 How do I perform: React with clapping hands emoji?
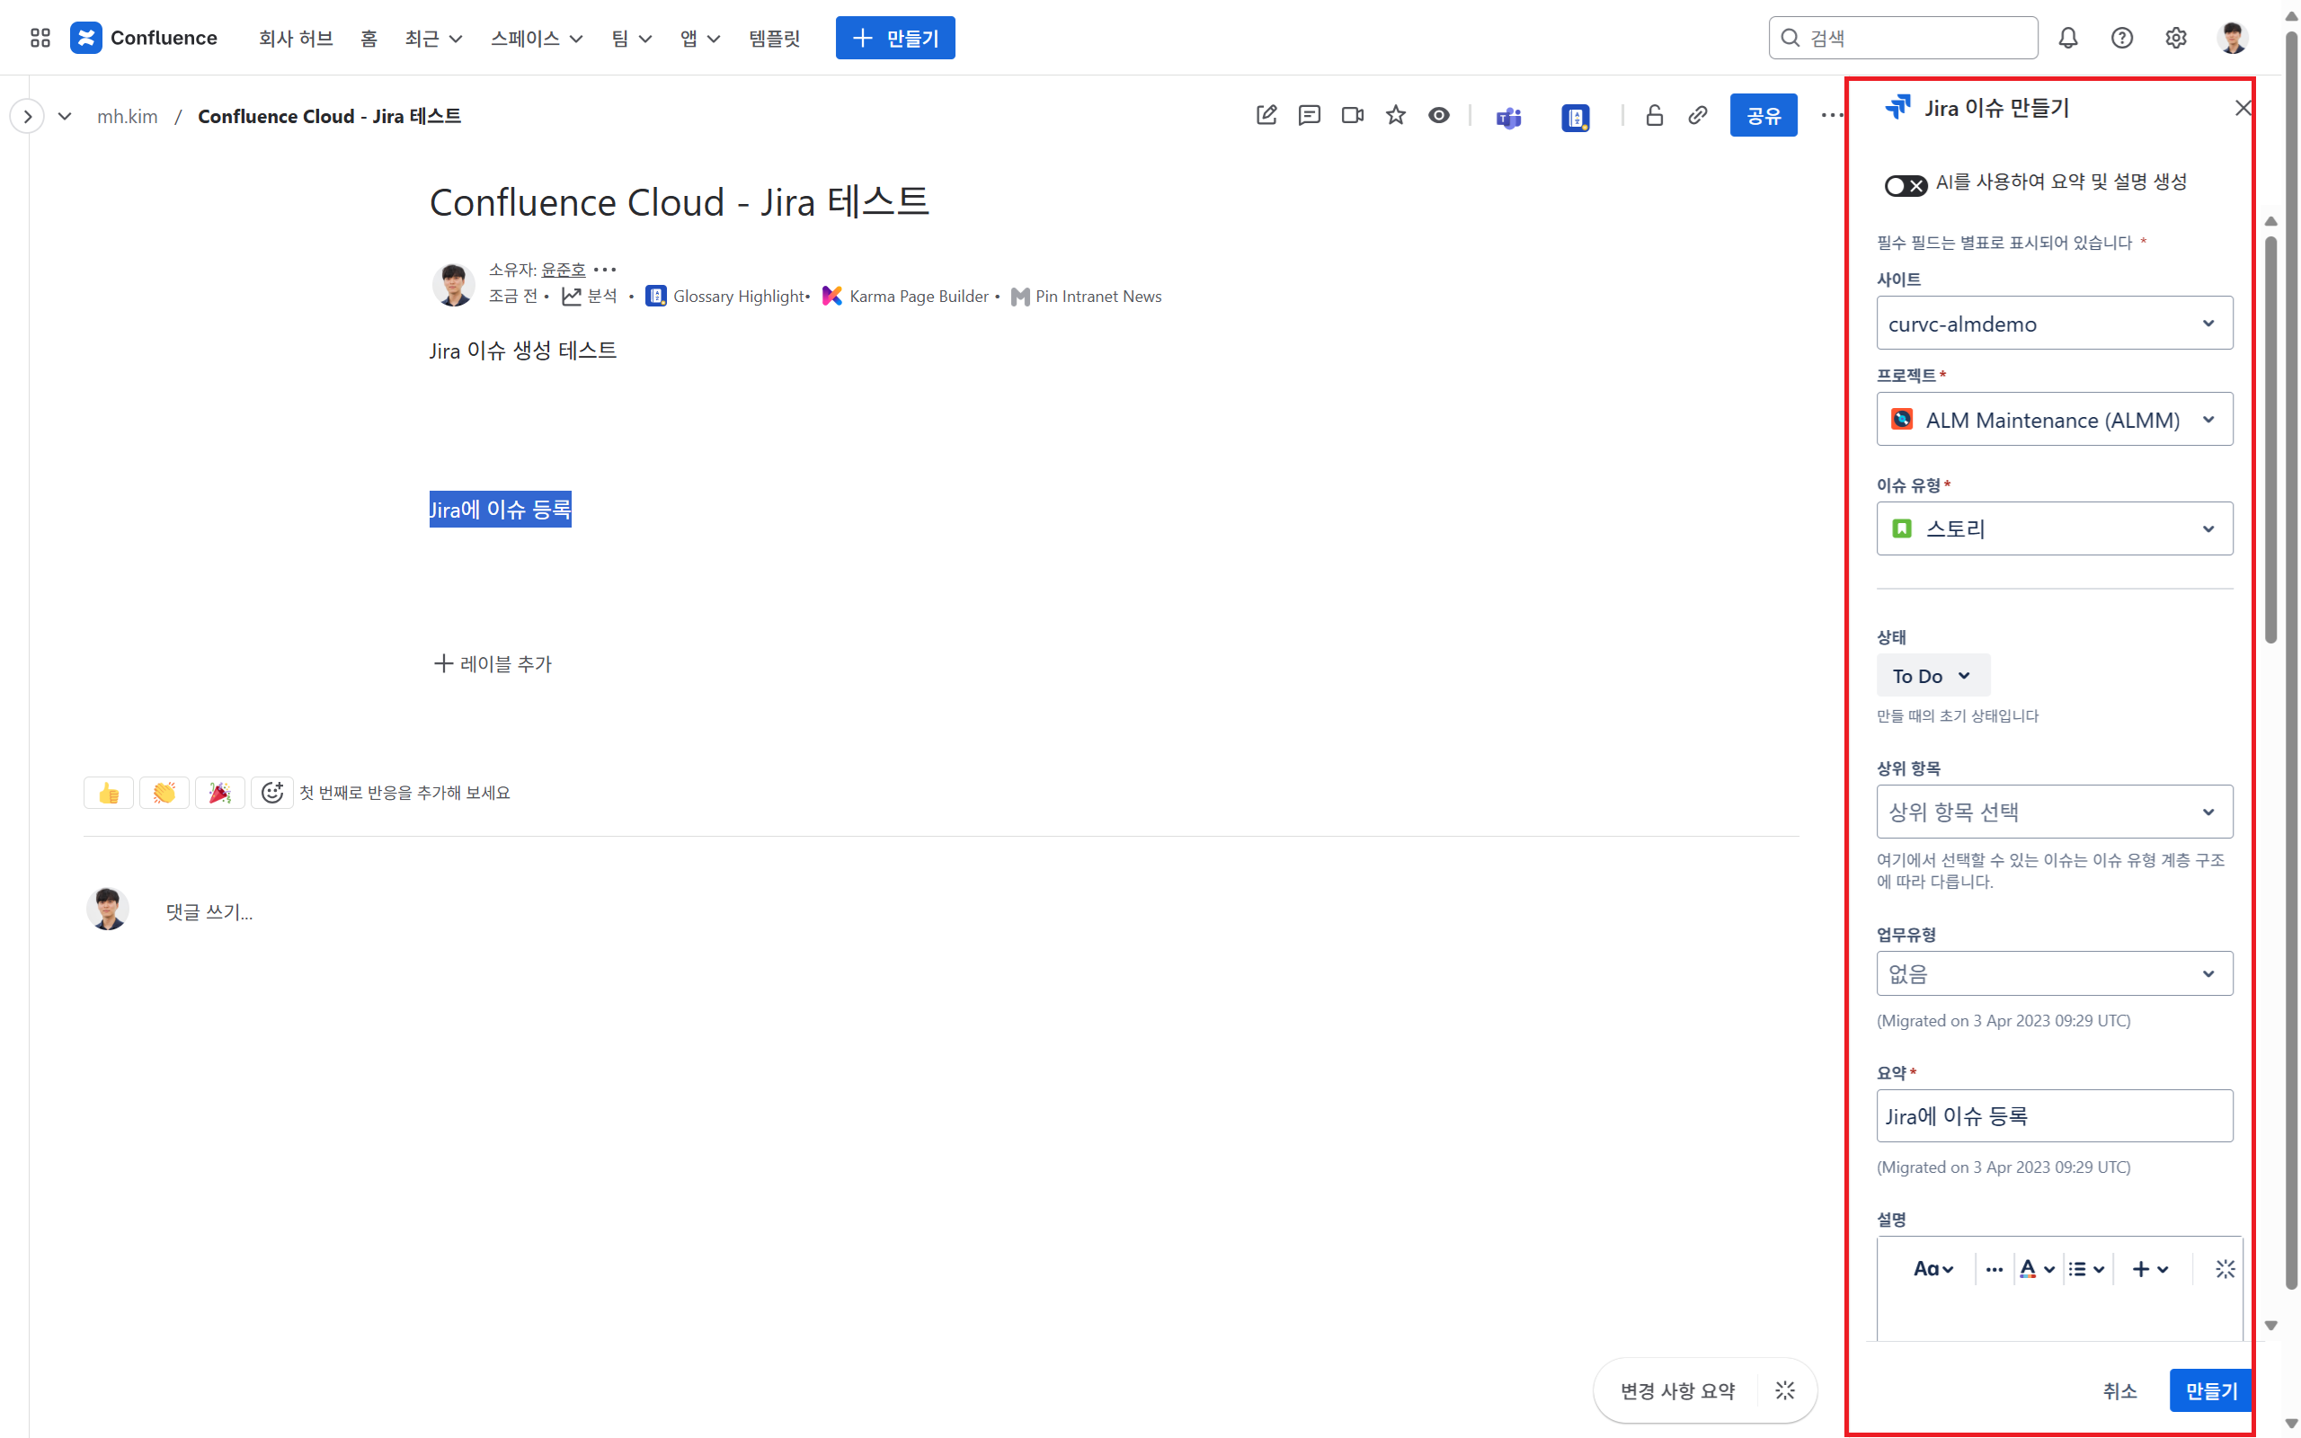(x=164, y=792)
